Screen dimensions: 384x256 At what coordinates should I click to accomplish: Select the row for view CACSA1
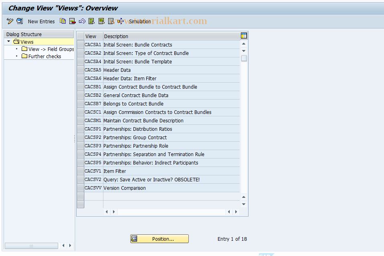(80, 45)
